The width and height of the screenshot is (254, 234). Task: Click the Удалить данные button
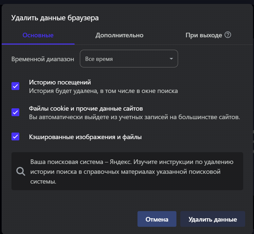coord(212,219)
